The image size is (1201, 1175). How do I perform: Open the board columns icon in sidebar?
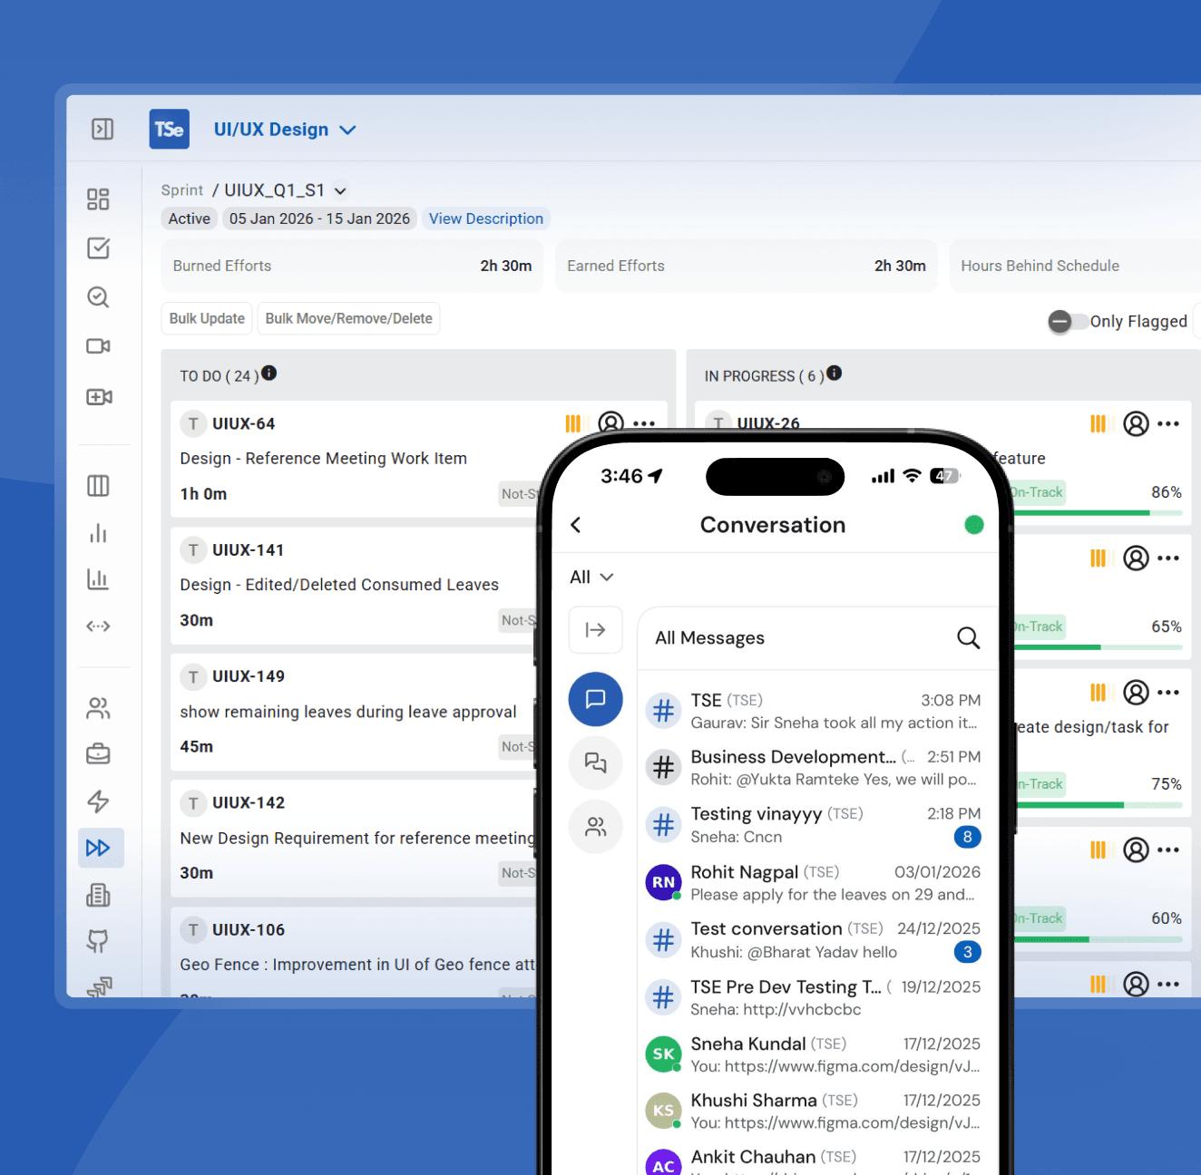coord(98,486)
